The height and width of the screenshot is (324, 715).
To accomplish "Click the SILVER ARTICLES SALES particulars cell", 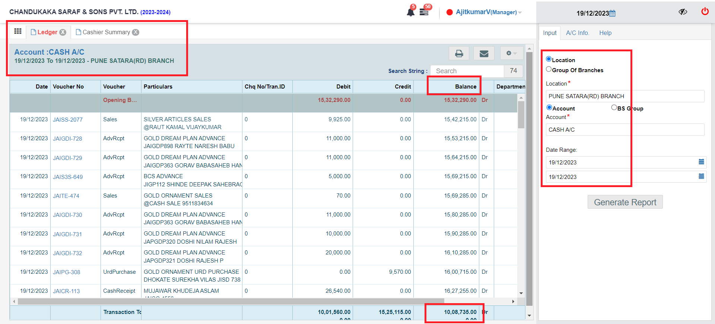I will pos(192,123).
